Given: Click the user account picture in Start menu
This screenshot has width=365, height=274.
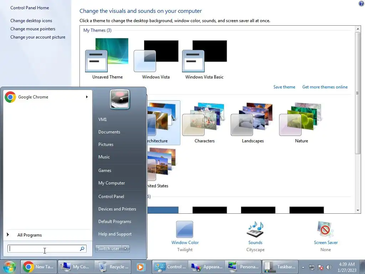Looking at the screenshot, I should 120,99.
